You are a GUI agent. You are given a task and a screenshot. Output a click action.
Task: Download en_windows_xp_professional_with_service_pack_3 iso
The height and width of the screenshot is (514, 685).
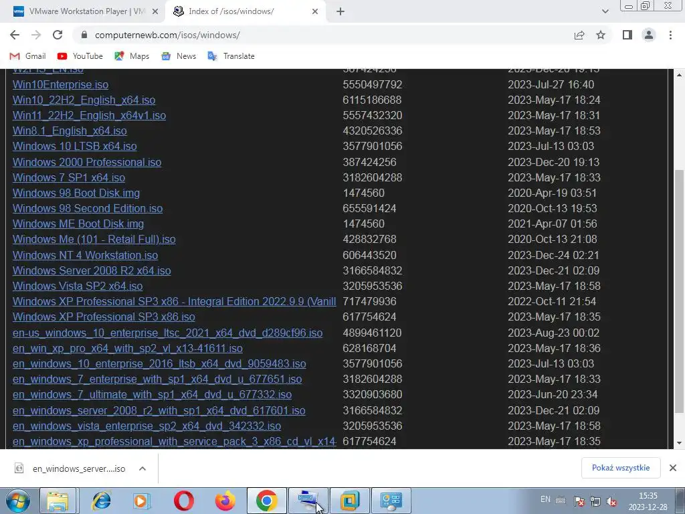175,441
